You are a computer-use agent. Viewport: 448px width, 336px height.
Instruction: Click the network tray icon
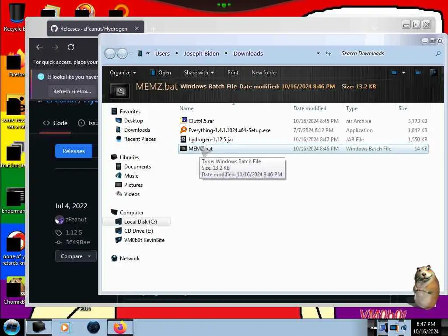(x=394, y=328)
